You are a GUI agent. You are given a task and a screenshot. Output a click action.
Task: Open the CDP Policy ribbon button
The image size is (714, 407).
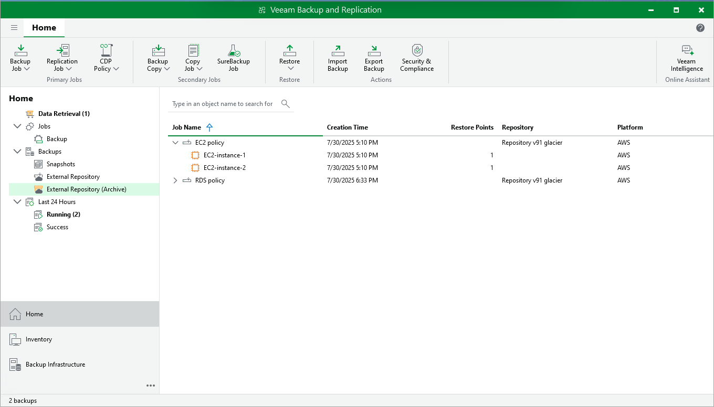[x=106, y=58]
